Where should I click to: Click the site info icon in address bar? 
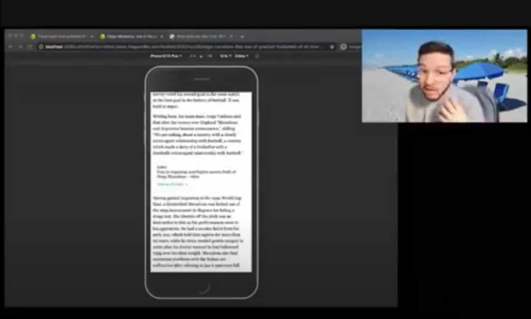point(42,47)
